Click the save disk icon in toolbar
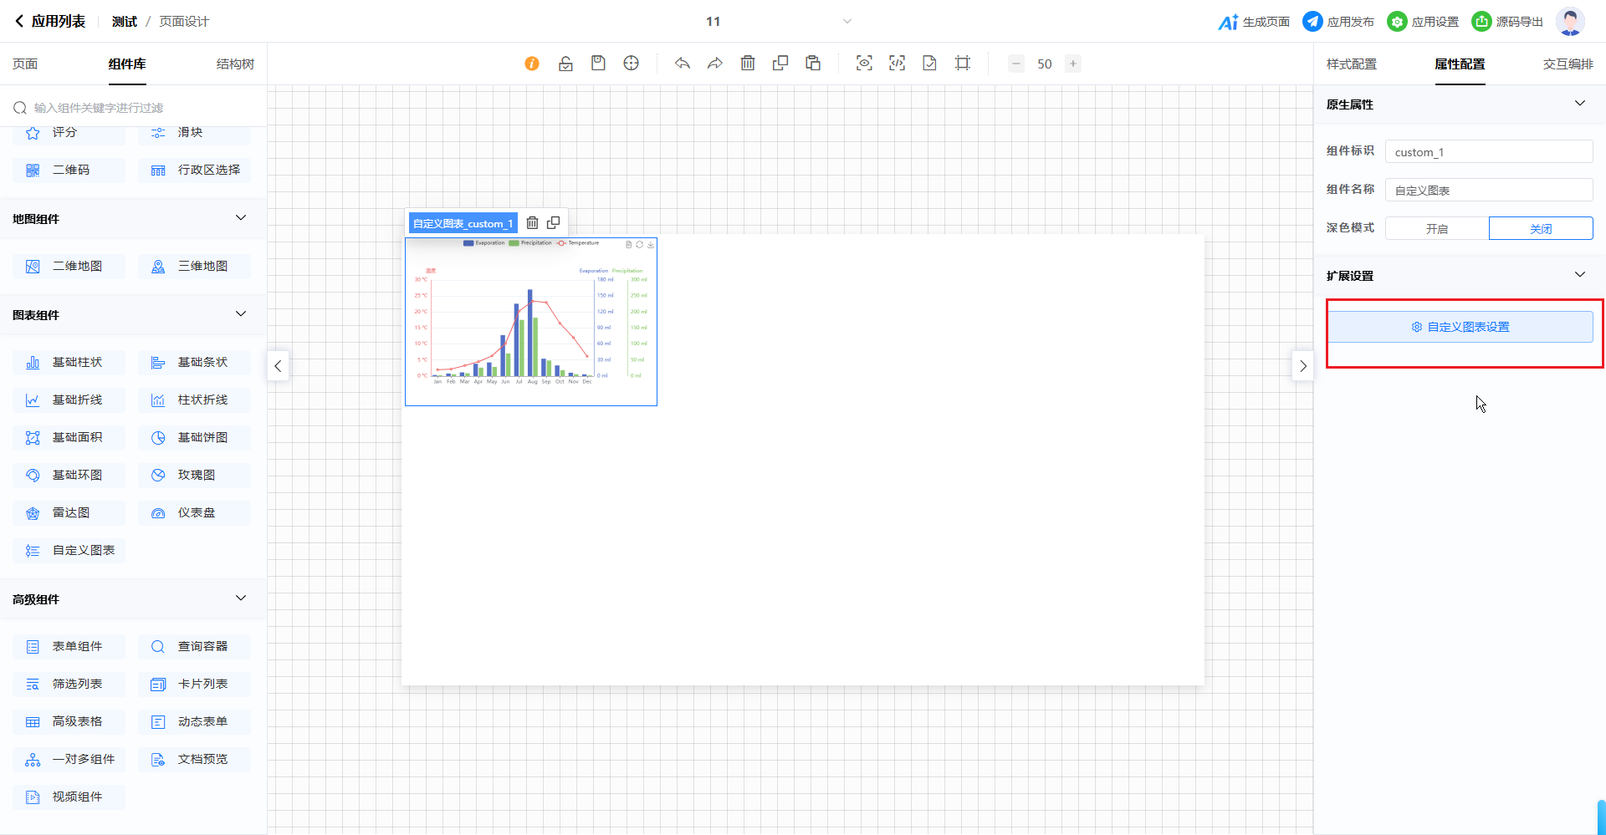The image size is (1606, 835). [x=598, y=64]
